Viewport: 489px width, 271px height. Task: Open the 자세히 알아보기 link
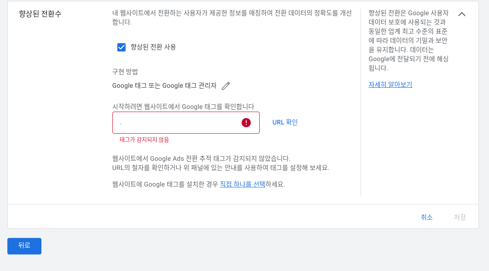[390, 85]
